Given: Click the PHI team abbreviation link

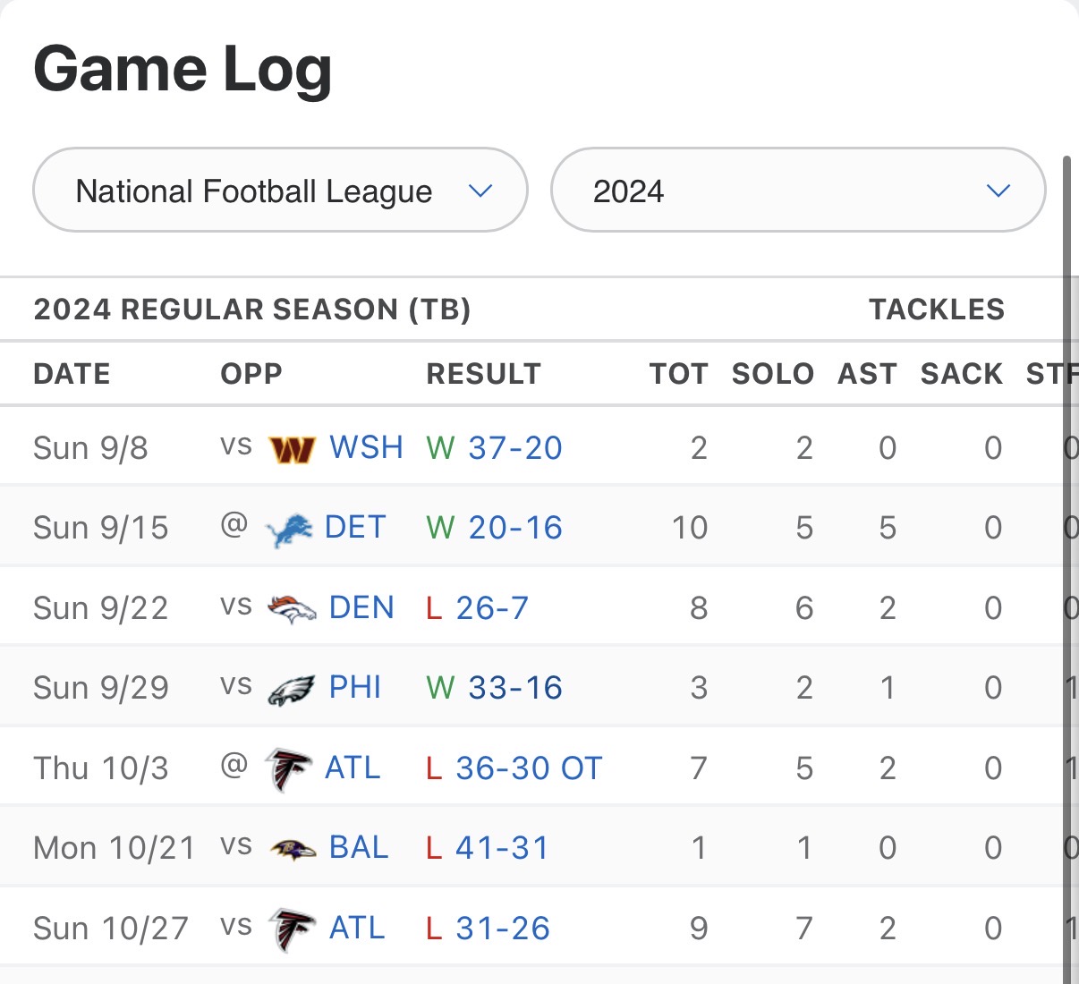Looking at the screenshot, I should pos(355,688).
